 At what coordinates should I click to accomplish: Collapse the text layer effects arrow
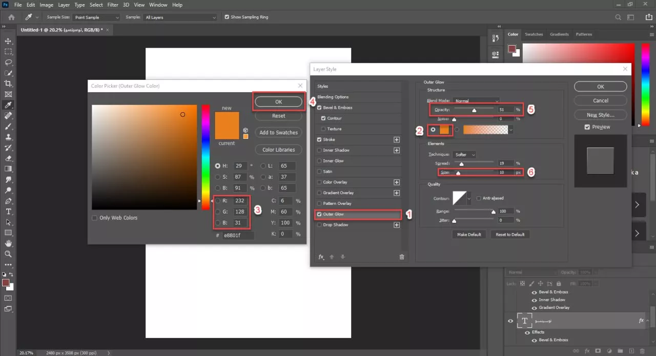648,321
